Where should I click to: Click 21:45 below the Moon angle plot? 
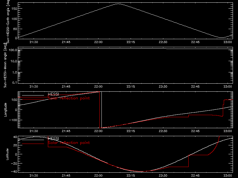66,87
